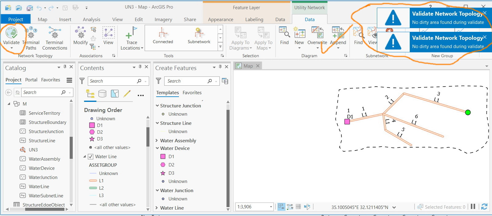Toggle Water Line layer visibility checkbox
Screen dimensions: 492x216
click(91, 157)
